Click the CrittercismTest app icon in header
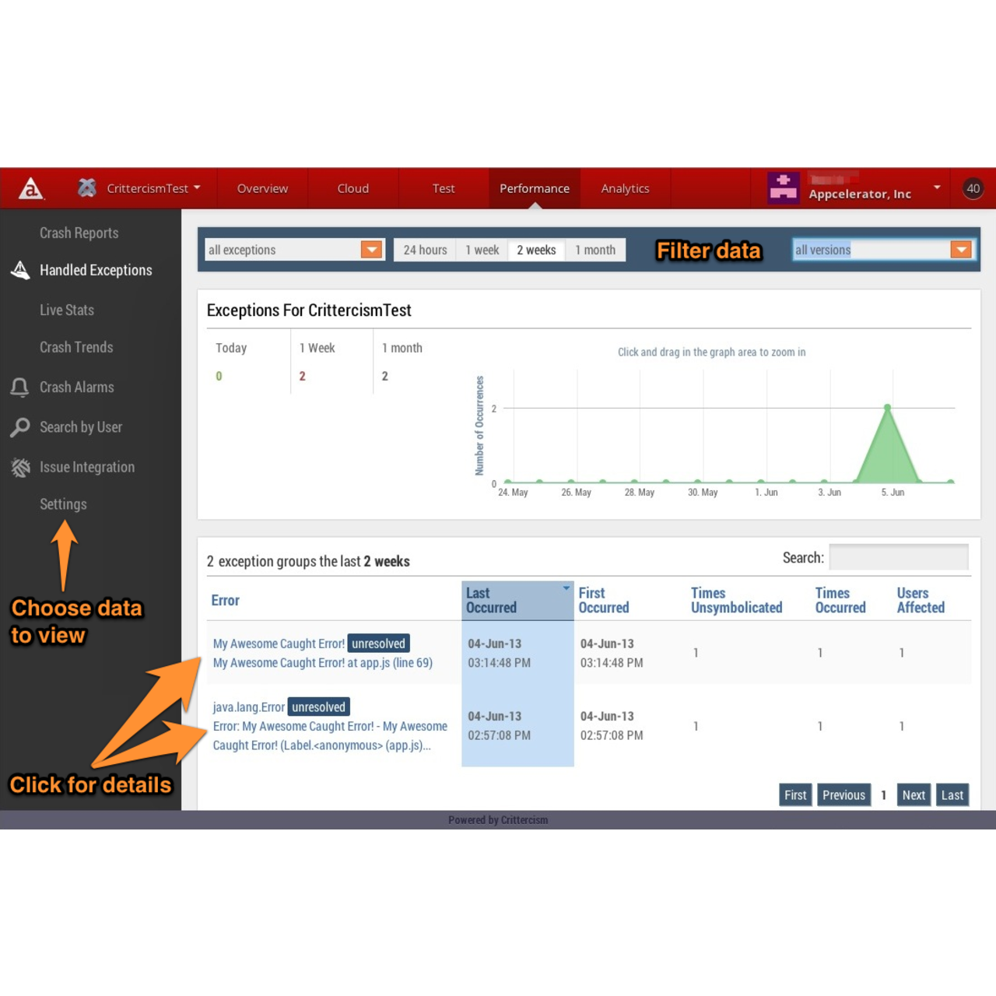 pos(86,188)
